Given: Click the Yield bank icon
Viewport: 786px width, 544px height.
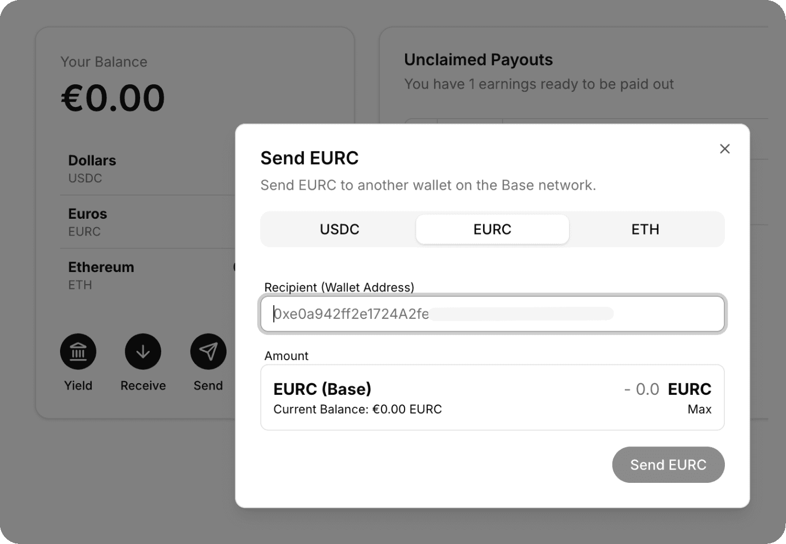Looking at the screenshot, I should tap(78, 352).
